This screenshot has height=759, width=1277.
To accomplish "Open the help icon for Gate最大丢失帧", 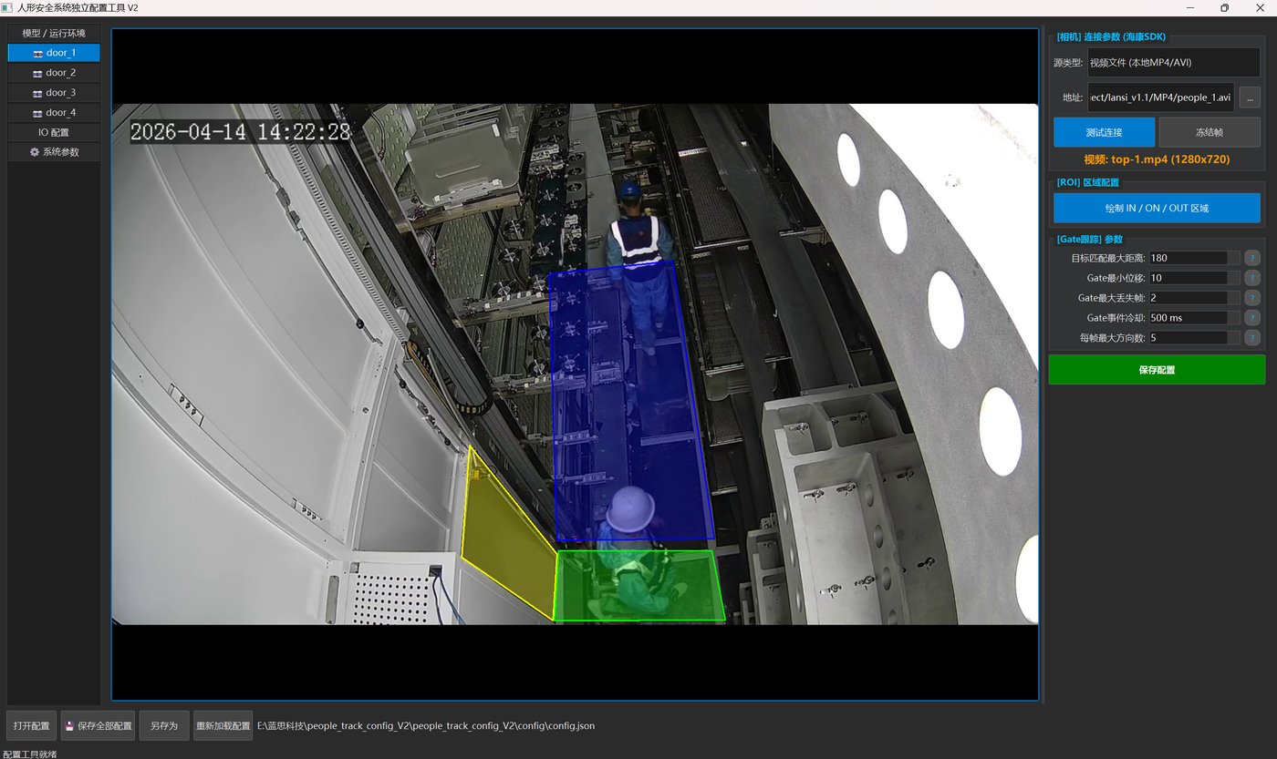I will [1252, 298].
